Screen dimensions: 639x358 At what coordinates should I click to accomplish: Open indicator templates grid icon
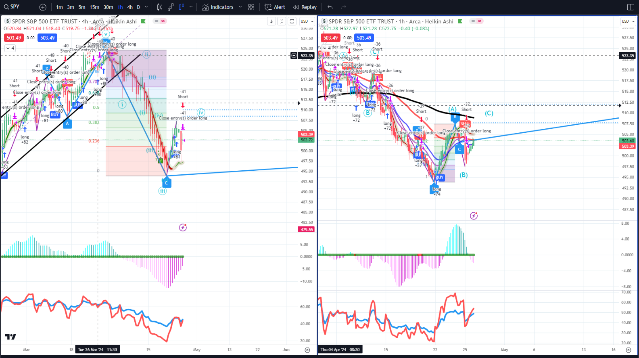(251, 7)
